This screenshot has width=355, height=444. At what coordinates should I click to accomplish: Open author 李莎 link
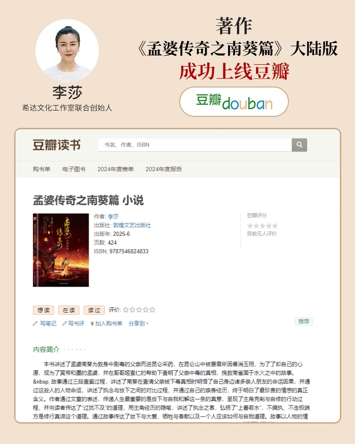tap(113, 217)
